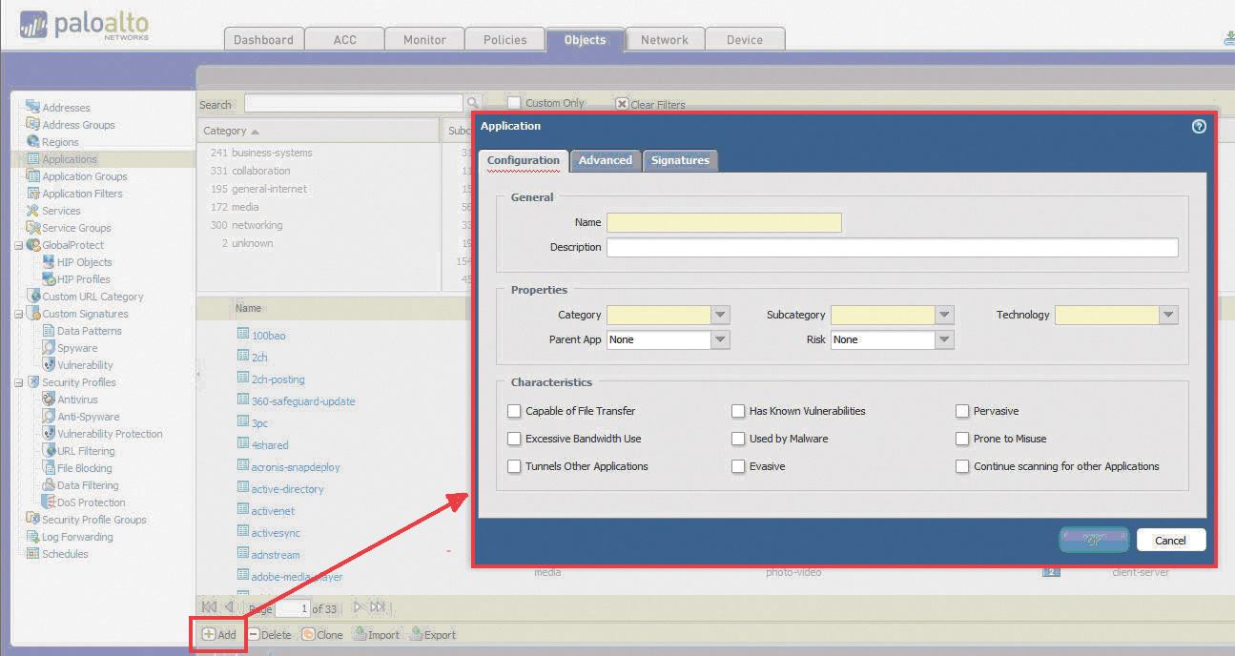The height and width of the screenshot is (656, 1235).
Task: Click the Add icon in bottom toolbar
Action: click(209, 634)
